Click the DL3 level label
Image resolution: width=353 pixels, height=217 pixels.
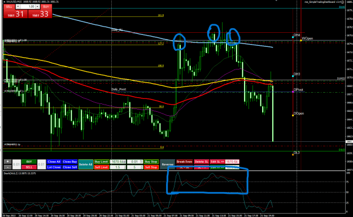pyautogui.click(x=297, y=153)
